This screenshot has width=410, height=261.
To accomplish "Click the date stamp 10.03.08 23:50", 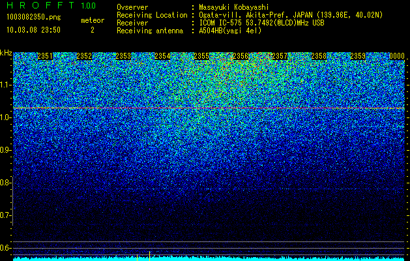I will pyautogui.click(x=33, y=30).
